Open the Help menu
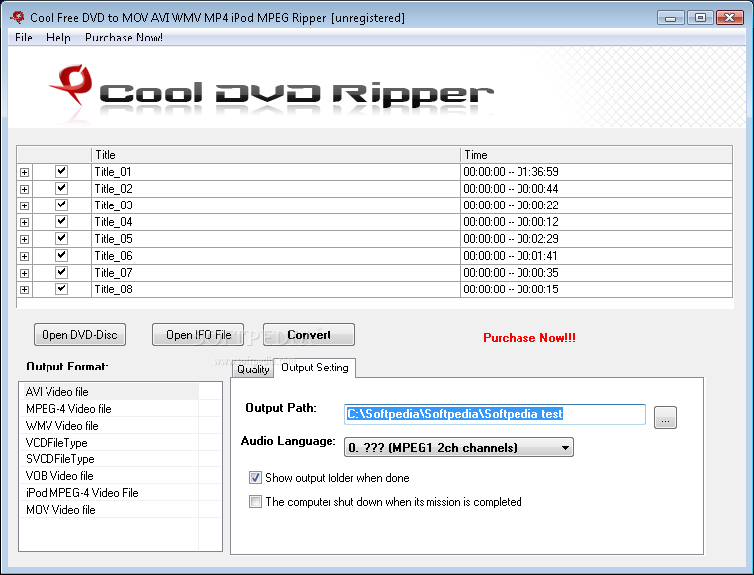 [x=58, y=38]
